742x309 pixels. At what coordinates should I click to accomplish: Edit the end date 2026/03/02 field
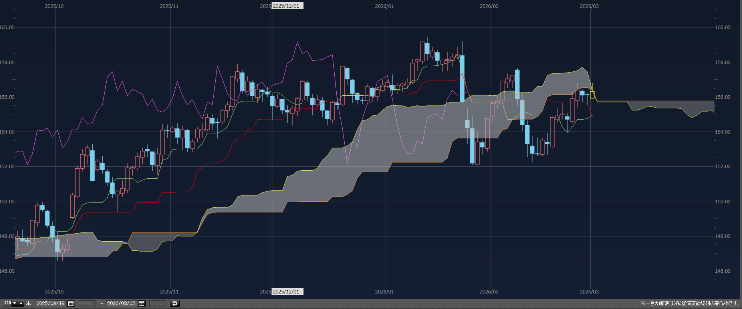121,303
